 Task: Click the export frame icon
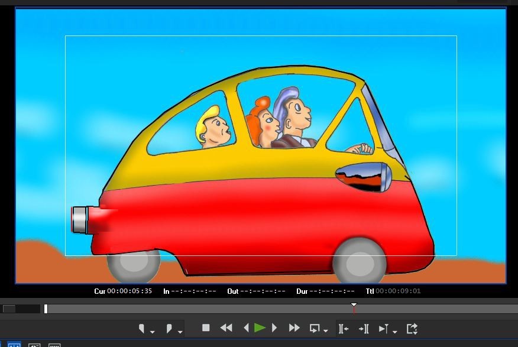tap(412, 328)
